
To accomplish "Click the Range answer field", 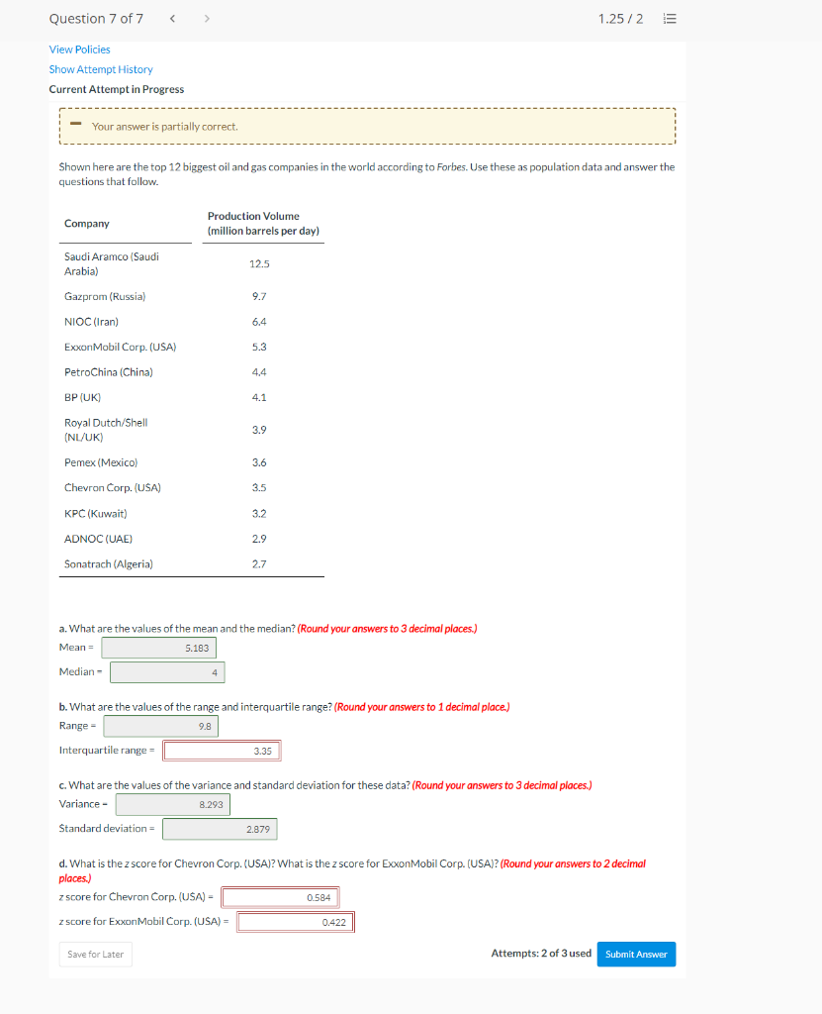I will coord(161,726).
